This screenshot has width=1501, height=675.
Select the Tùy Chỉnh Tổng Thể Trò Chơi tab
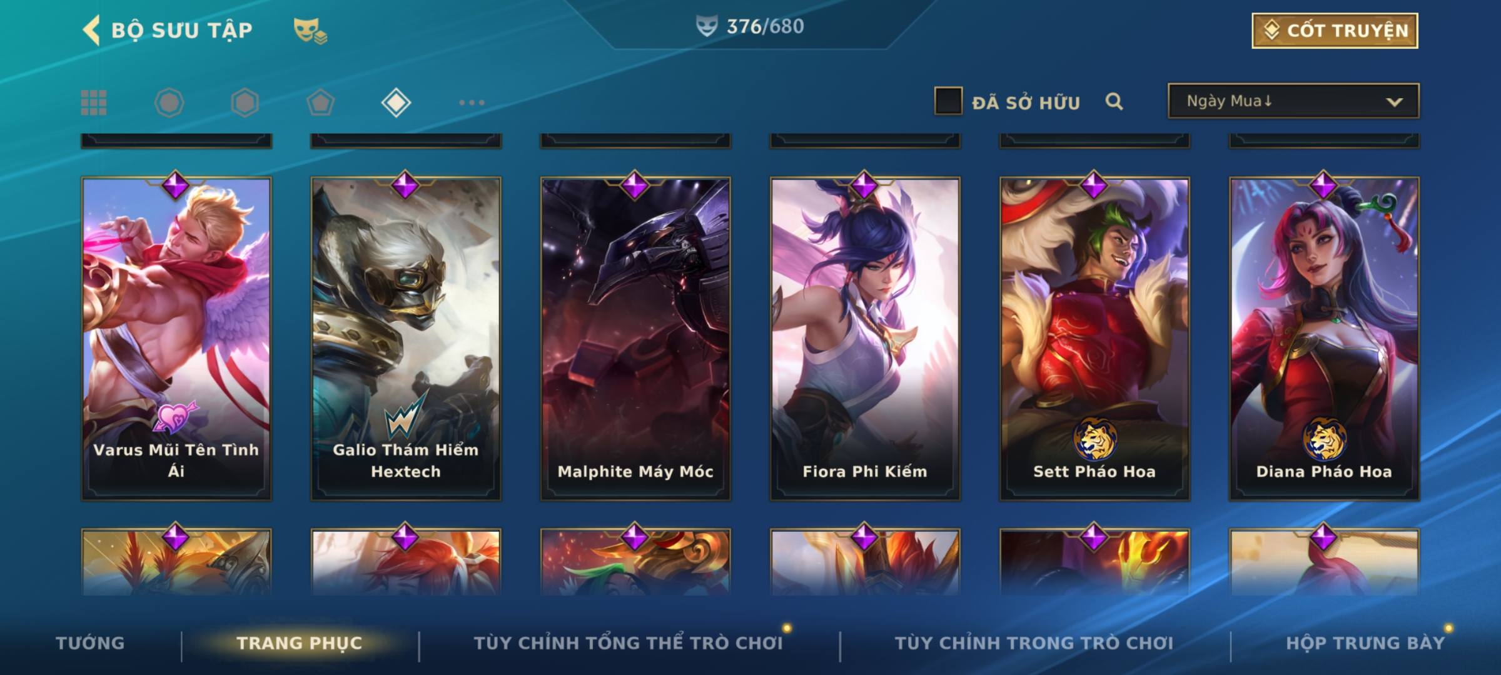click(628, 642)
